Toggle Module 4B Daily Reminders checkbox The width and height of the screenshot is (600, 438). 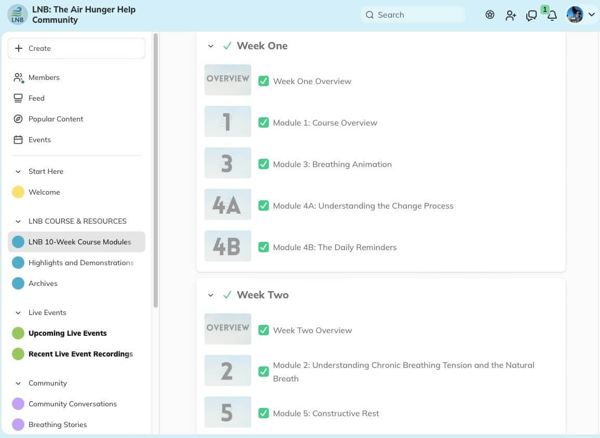tap(263, 247)
